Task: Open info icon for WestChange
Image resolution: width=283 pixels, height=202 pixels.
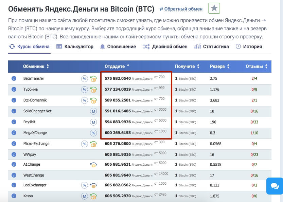Action: point(14,175)
